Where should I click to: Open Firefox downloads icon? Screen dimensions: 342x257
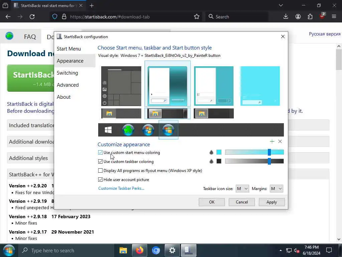[x=286, y=17]
